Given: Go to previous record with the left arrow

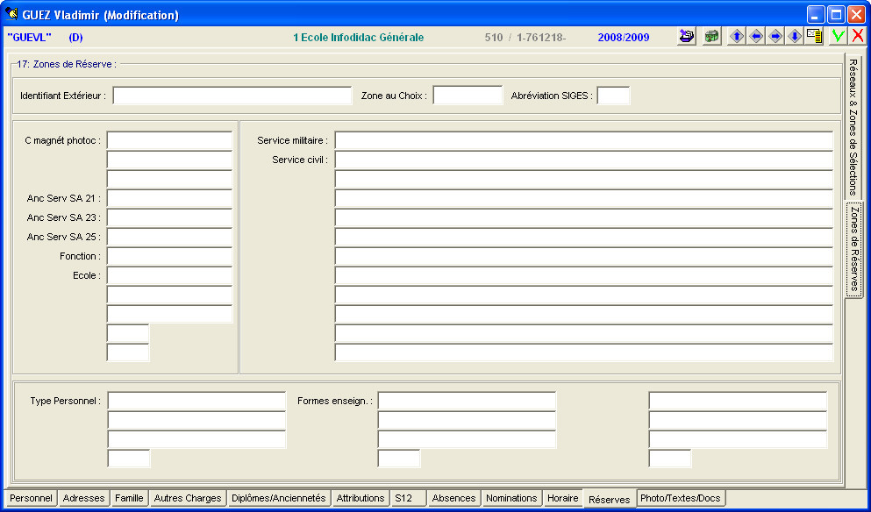Looking at the screenshot, I should click(x=756, y=37).
